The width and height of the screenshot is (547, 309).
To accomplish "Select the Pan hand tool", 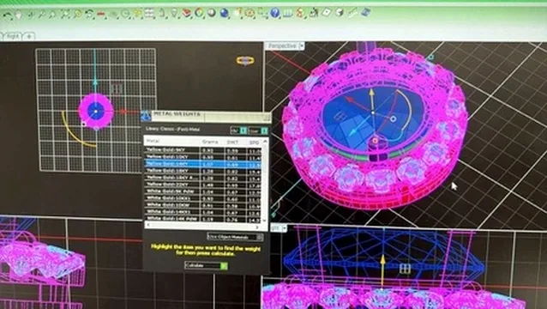I will tap(19, 15).
